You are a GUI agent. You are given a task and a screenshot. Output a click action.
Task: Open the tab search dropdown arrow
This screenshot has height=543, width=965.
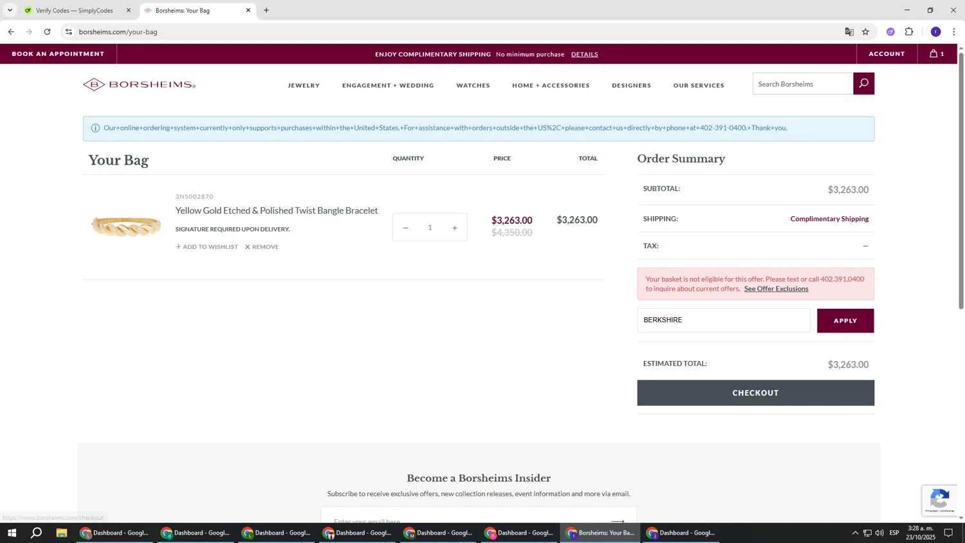(10, 10)
